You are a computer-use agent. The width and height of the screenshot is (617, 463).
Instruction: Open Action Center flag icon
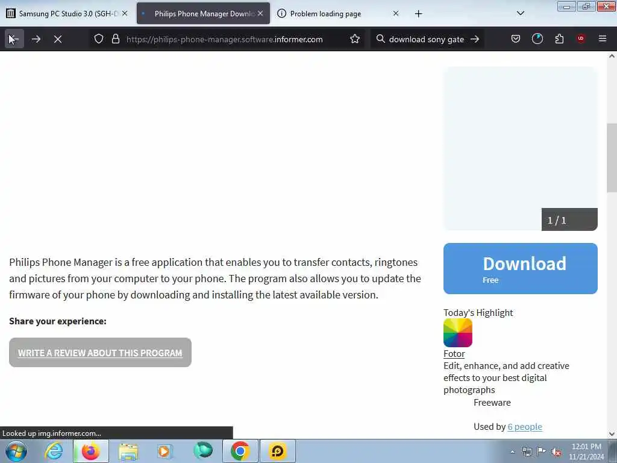[x=542, y=452]
